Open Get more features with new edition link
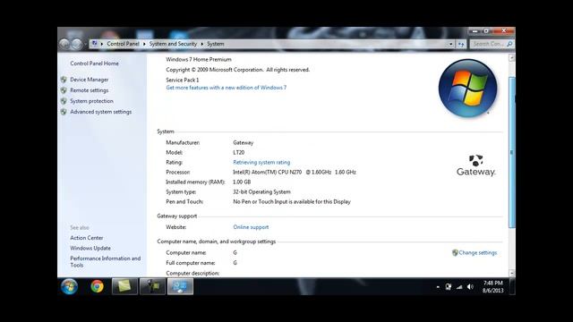573x322 pixels. [227, 88]
